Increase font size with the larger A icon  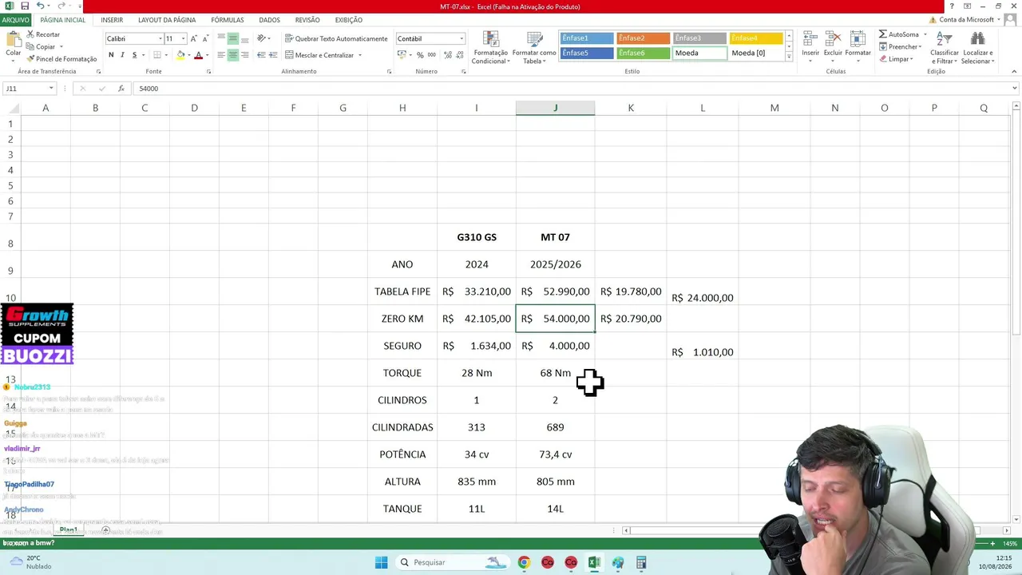click(x=193, y=38)
